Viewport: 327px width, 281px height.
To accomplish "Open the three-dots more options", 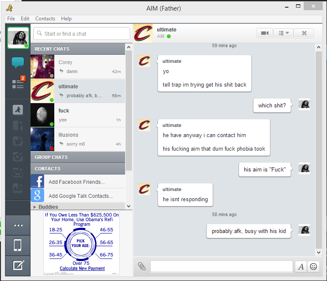I will coord(18,225).
